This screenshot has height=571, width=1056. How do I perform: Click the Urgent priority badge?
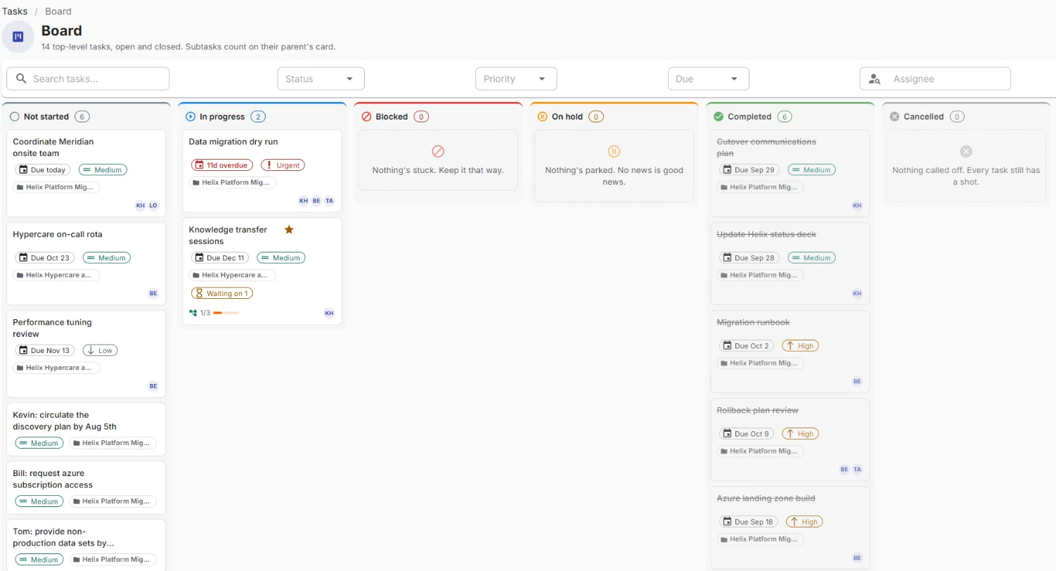click(x=283, y=165)
